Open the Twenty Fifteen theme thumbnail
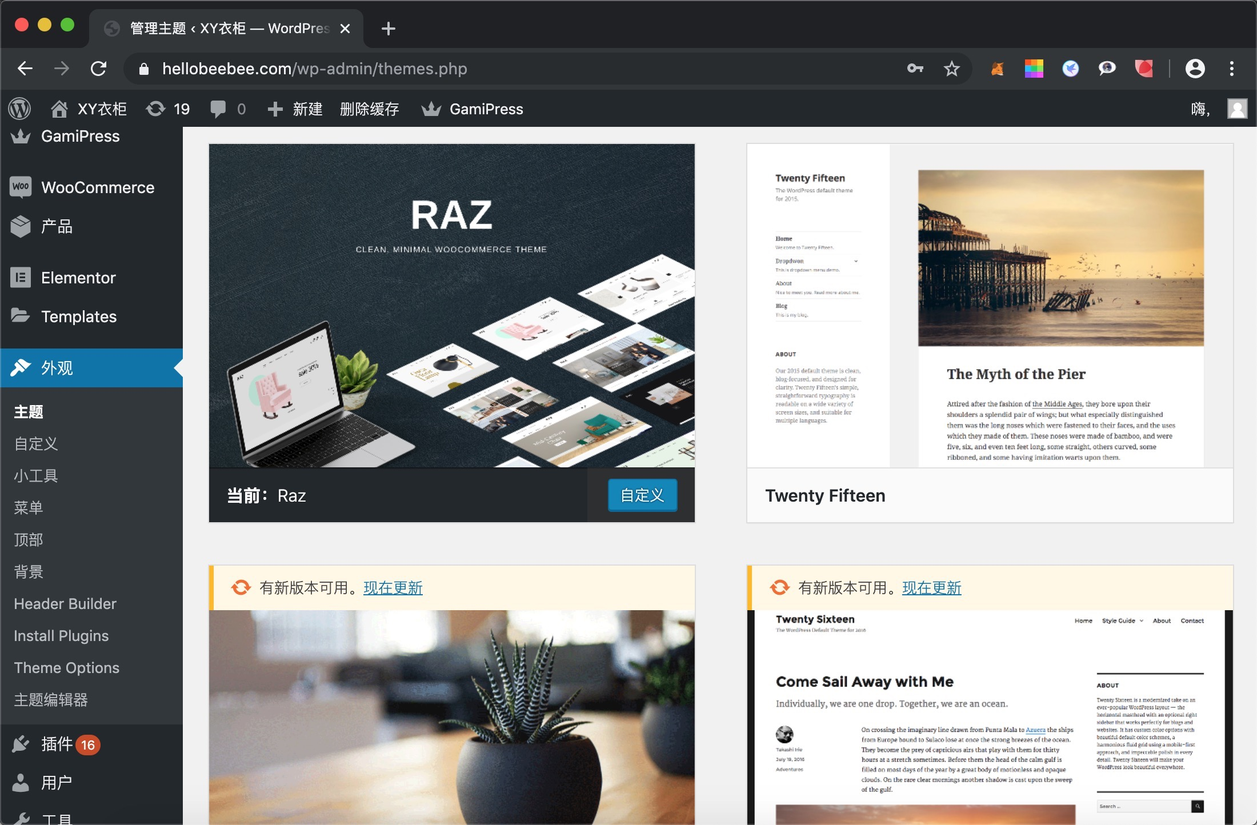Image resolution: width=1257 pixels, height=825 pixels. [x=990, y=306]
